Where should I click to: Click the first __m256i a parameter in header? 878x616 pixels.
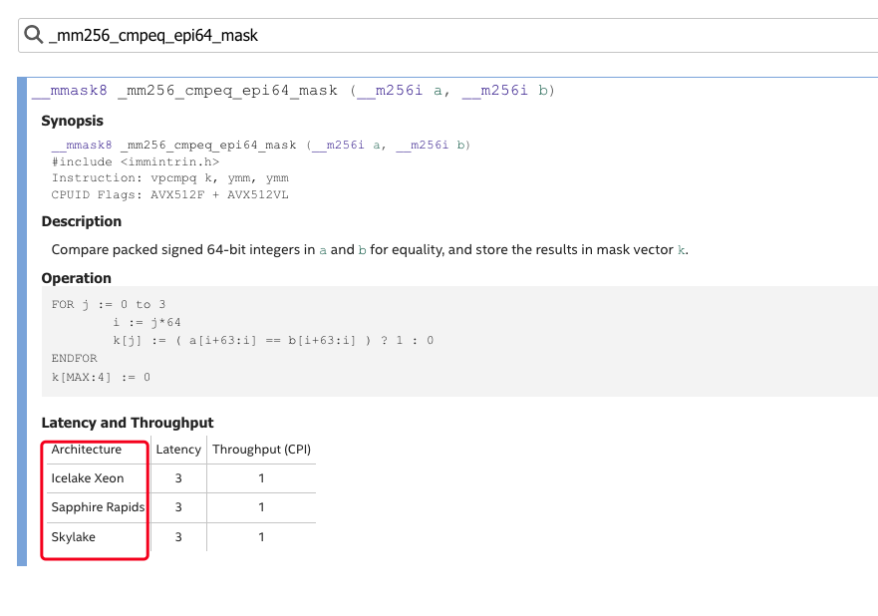tap(400, 91)
